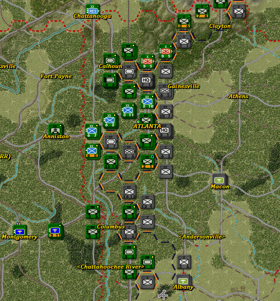The width and height of the screenshot is (280, 301).
Task: Select the gray HQ counter rated 7 1
Action: (x=147, y=80)
